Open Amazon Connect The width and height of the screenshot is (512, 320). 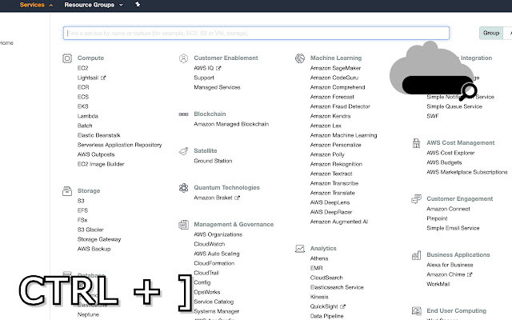448,209
